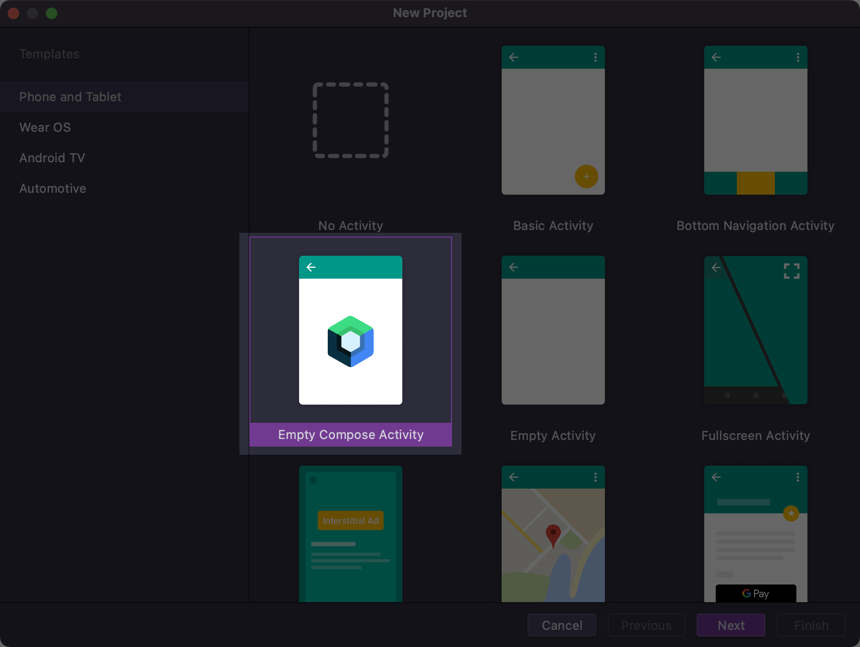Screen dimensions: 860x647
Task: Click the G Pay button in the preview
Action: [756, 594]
